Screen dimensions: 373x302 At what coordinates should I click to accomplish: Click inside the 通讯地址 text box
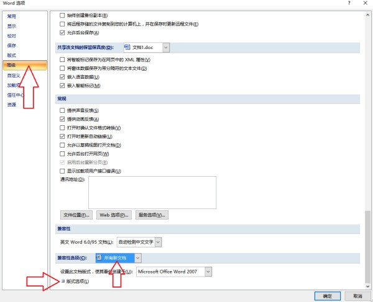pos(152,192)
